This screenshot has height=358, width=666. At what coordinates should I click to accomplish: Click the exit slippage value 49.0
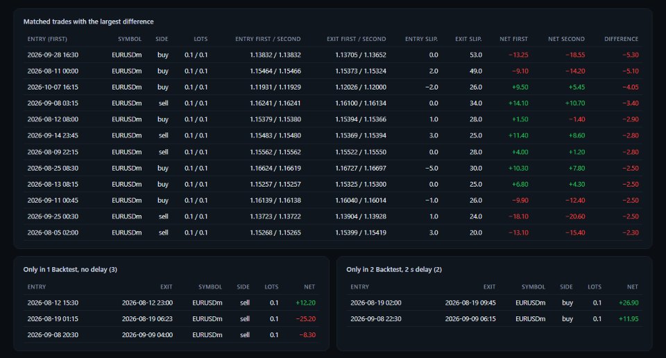tap(476, 71)
